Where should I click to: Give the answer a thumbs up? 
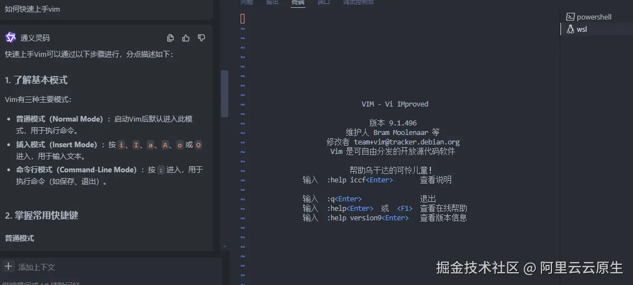tap(186, 38)
